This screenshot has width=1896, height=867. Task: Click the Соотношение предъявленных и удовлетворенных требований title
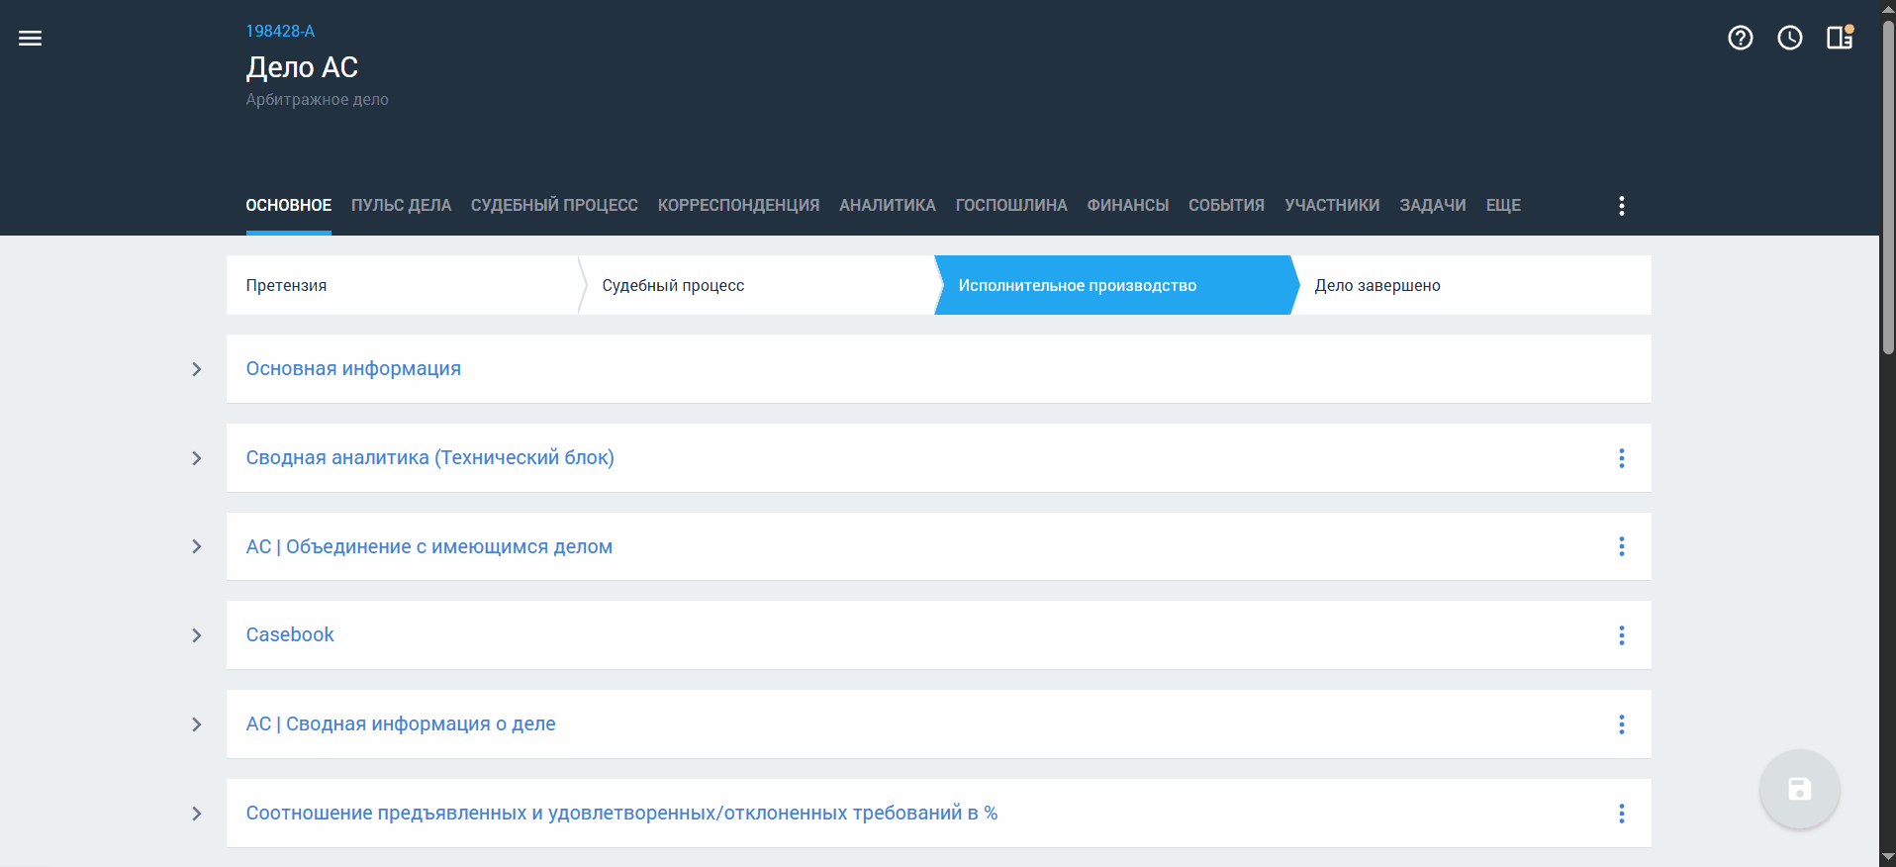pos(621,813)
